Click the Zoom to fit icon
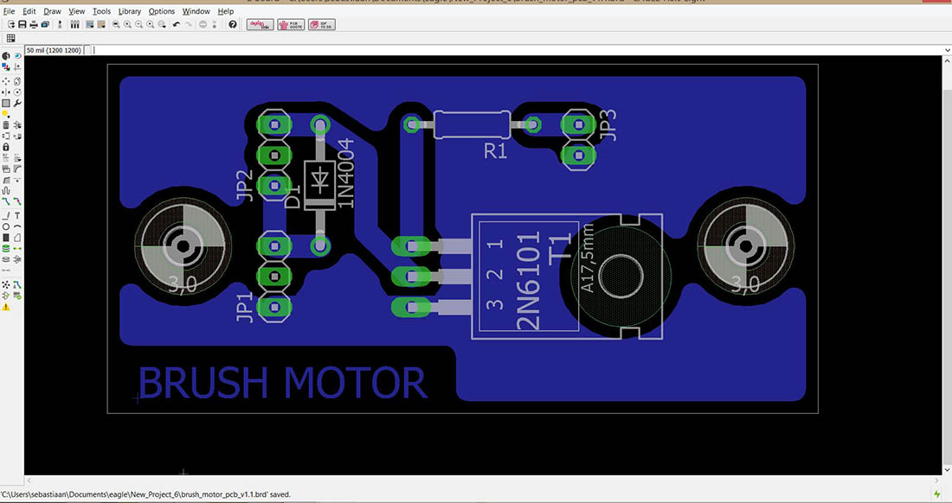Image resolution: width=952 pixels, height=503 pixels. point(116,24)
